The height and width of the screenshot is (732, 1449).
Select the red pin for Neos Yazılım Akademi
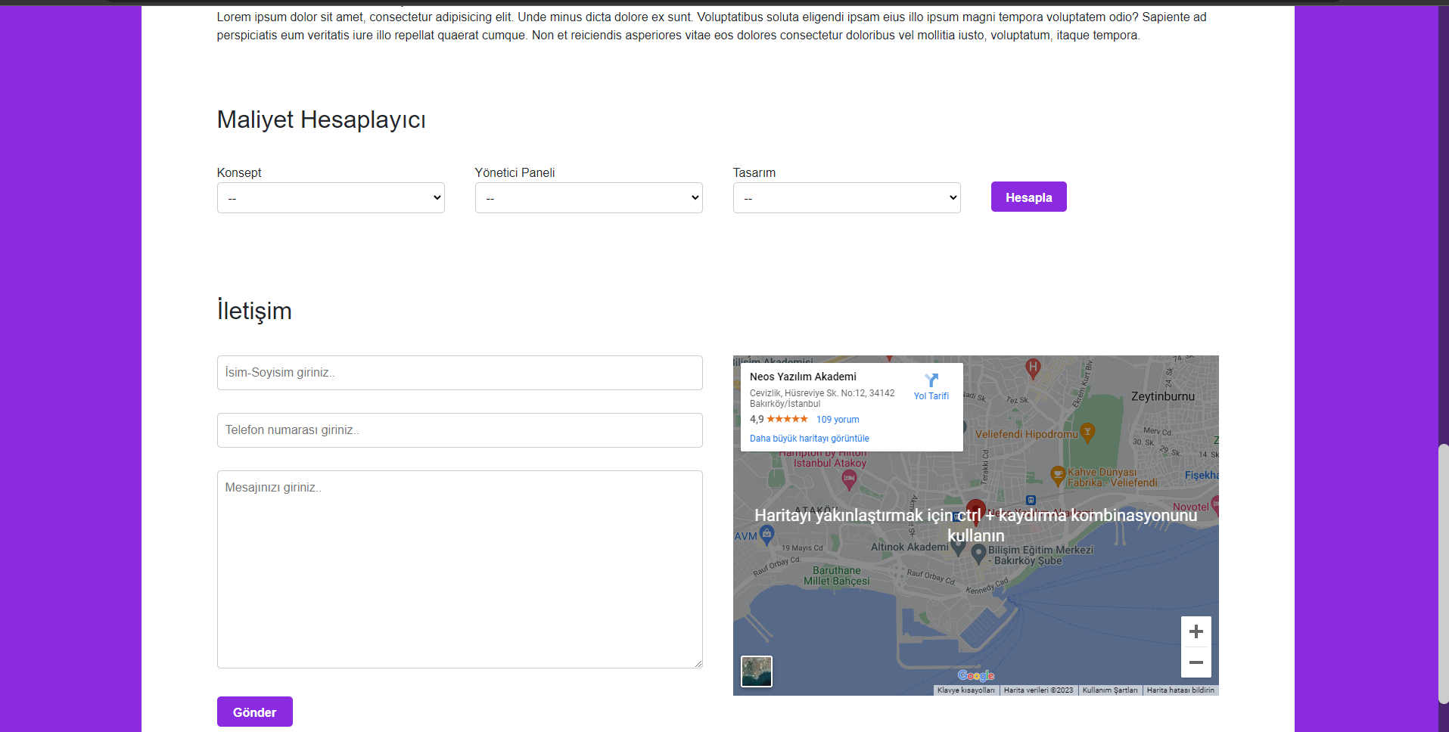point(976,510)
